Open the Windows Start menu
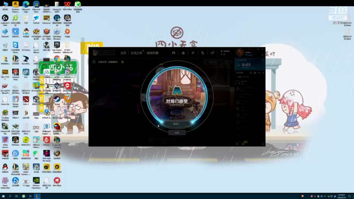 [x=3, y=196]
